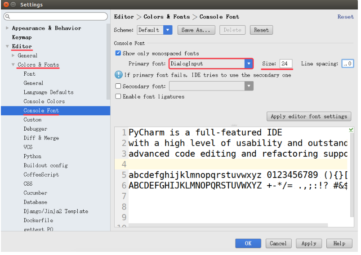
Task: Open VCS color settings
Action: point(28,147)
